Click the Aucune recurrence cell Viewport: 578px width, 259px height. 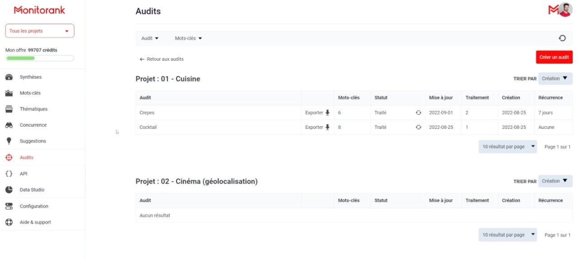[x=546, y=127]
